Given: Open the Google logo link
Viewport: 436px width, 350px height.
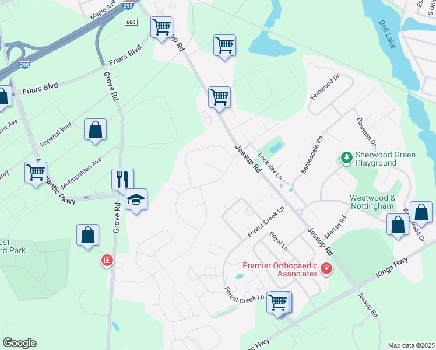Looking at the screenshot, I should tap(19, 343).
